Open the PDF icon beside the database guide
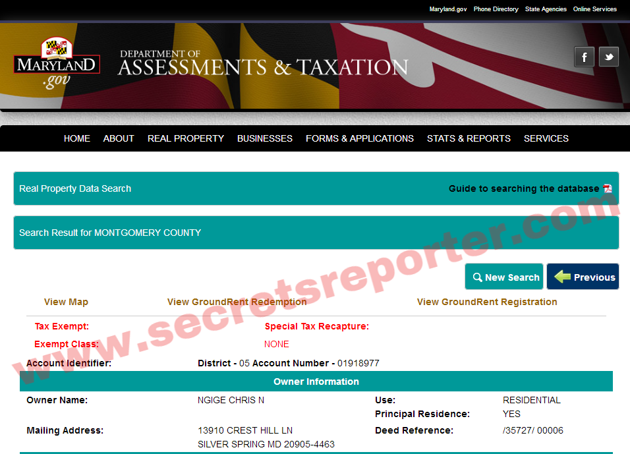 [x=608, y=188]
